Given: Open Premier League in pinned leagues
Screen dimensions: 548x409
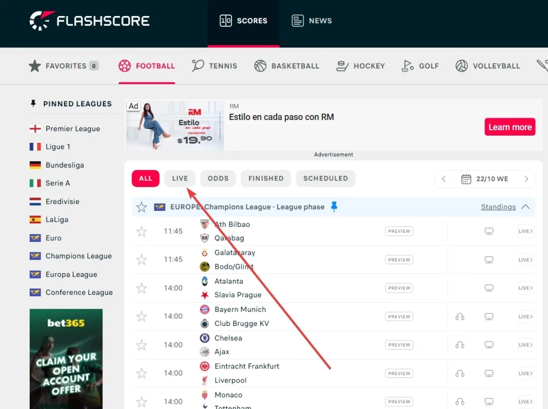Looking at the screenshot, I should tap(72, 129).
